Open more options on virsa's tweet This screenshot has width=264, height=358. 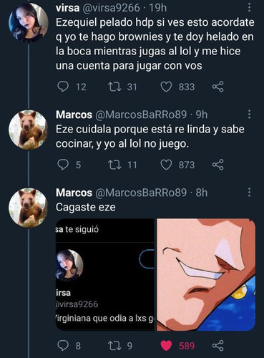[x=249, y=8]
